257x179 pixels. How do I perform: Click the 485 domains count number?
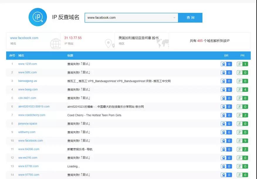pyautogui.click(x=200, y=41)
